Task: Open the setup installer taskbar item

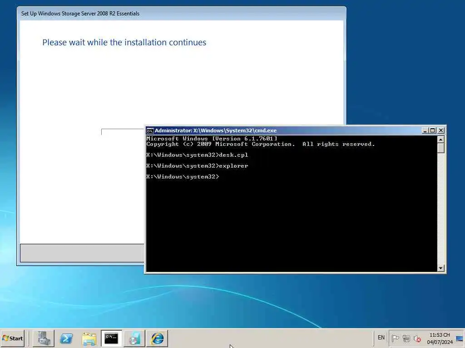Action: (x=134, y=338)
